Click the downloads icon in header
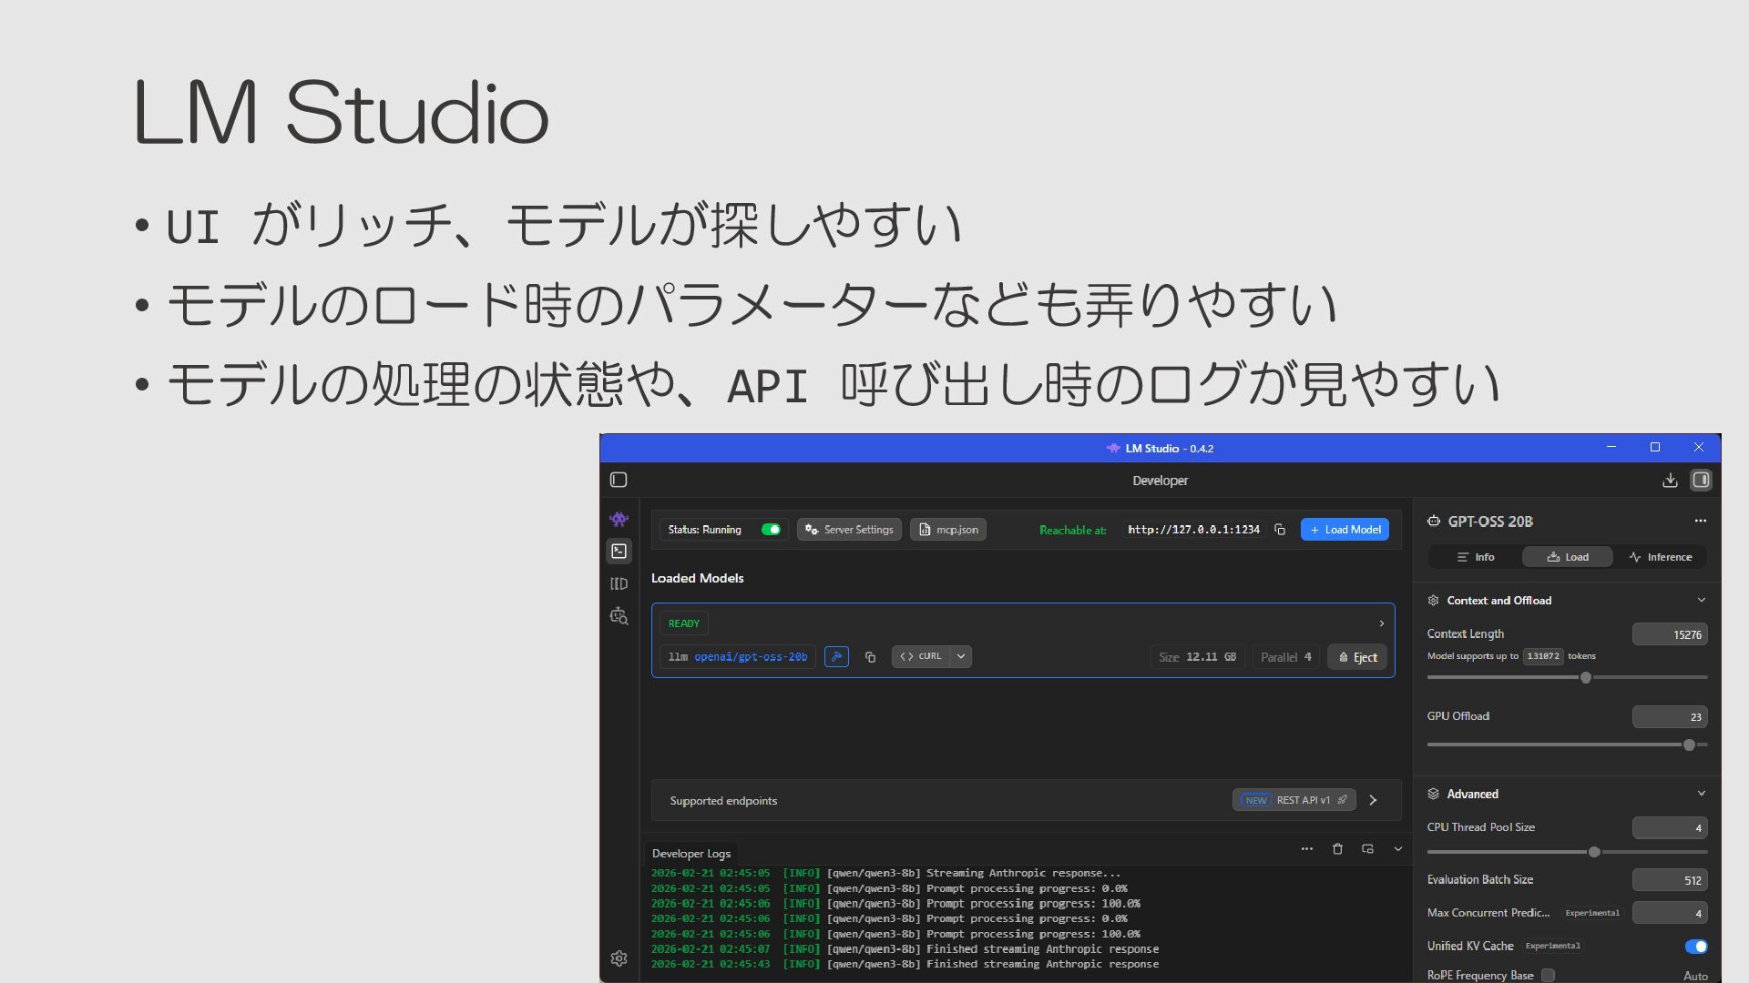 1670,481
